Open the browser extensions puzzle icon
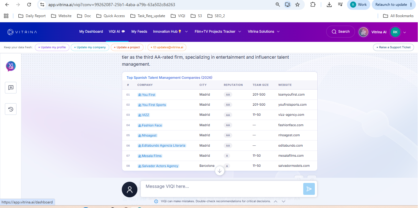This screenshot has height=208, width=418. coord(313,5)
